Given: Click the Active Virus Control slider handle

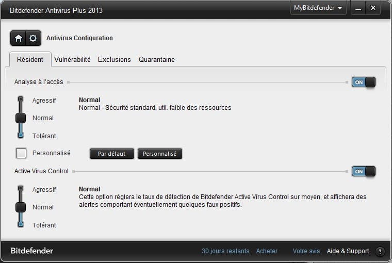Looking at the screenshot, I should (x=21, y=207).
